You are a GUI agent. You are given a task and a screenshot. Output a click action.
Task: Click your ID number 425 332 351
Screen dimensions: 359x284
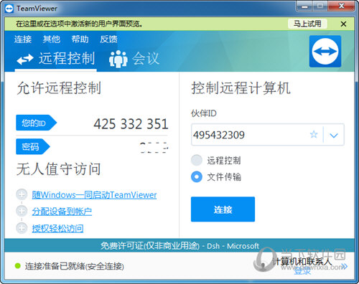pyautogui.click(x=131, y=124)
